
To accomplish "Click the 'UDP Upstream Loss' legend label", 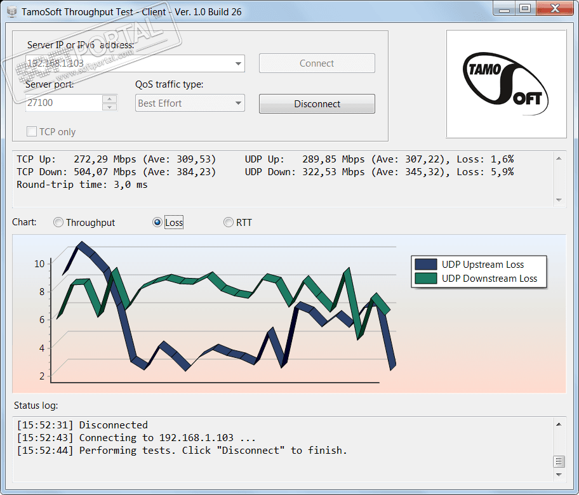I will [x=482, y=264].
